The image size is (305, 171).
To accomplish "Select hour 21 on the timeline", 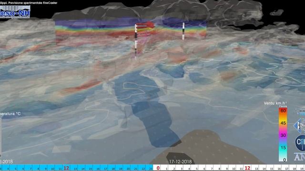I will tap(135, 169).
